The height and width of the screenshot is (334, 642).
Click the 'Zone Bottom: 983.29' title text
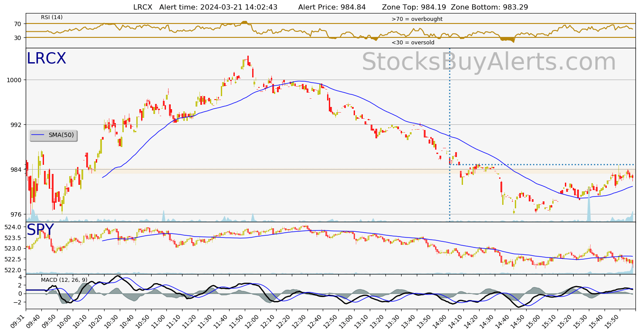click(490, 7)
